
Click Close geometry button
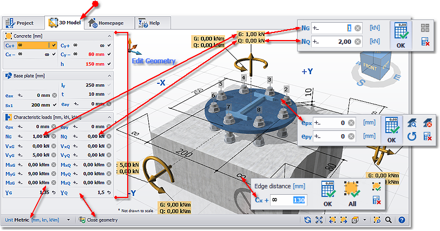[98, 220]
